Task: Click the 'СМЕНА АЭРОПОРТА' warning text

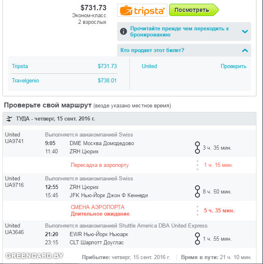Action: point(97,207)
